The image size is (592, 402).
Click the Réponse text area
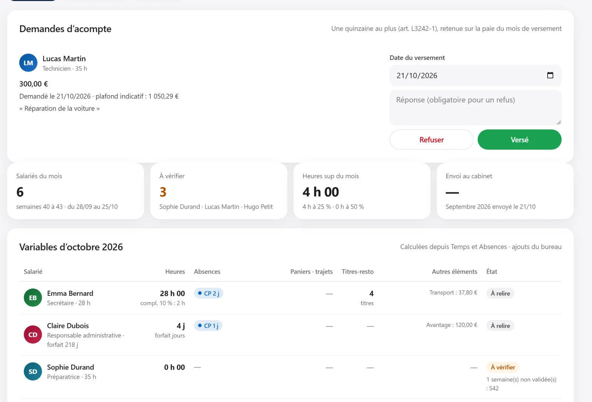click(x=475, y=108)
